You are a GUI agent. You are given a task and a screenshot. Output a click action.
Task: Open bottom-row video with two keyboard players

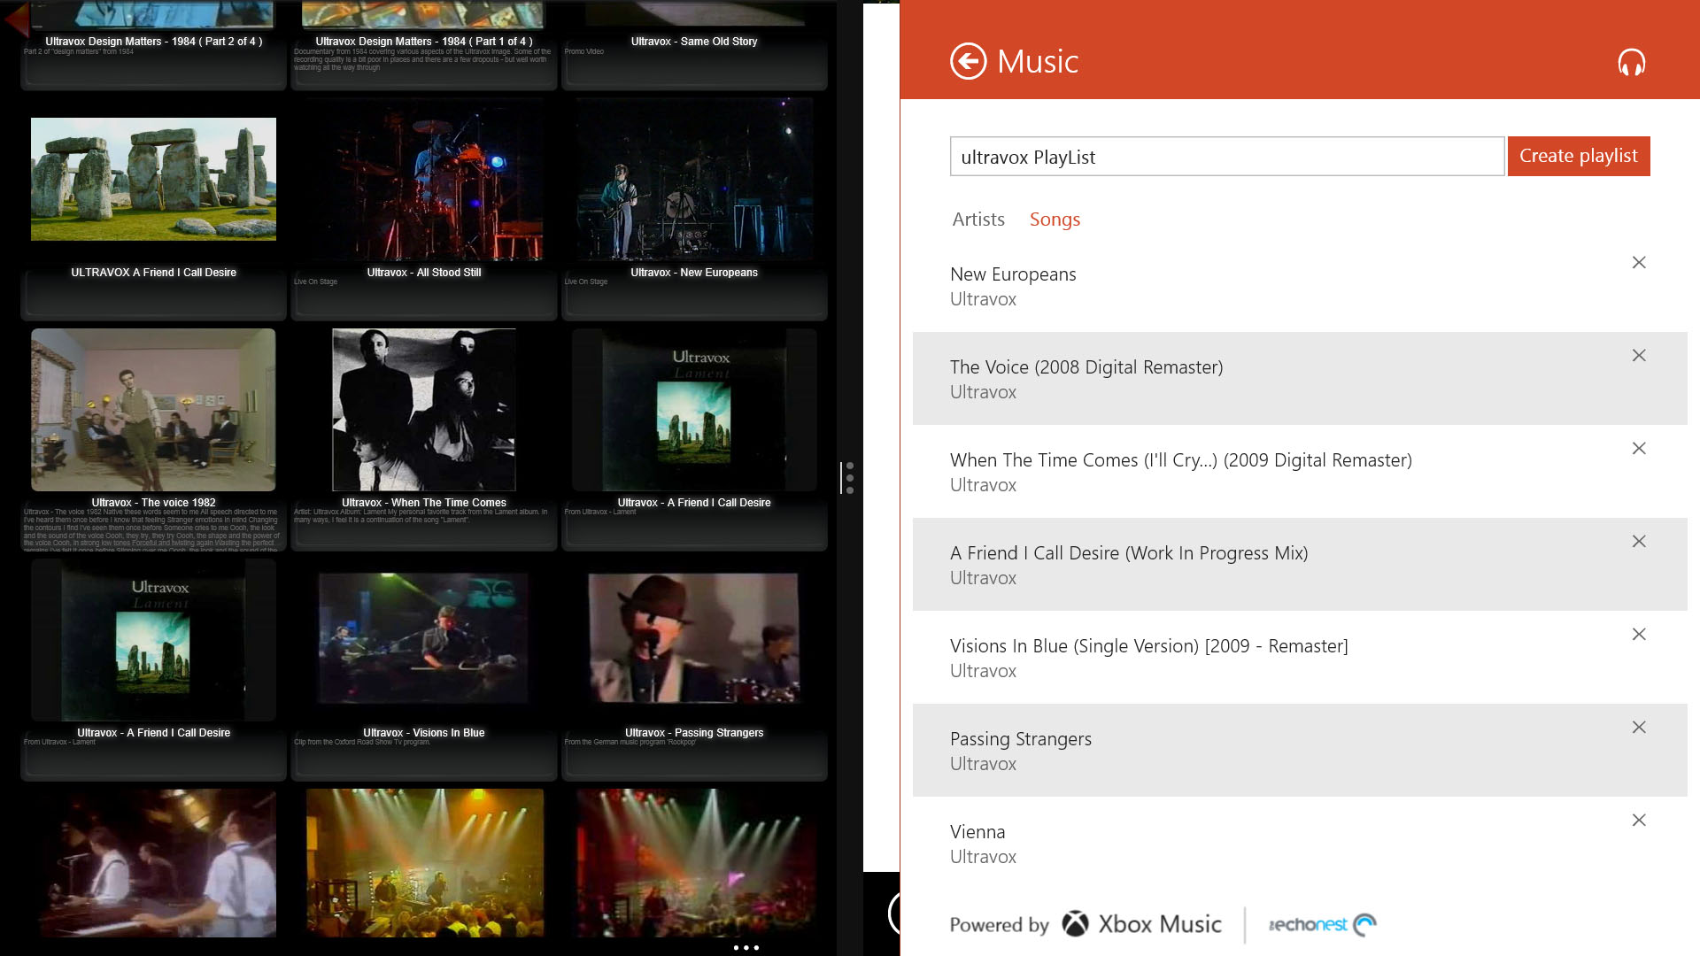(153, 863)
